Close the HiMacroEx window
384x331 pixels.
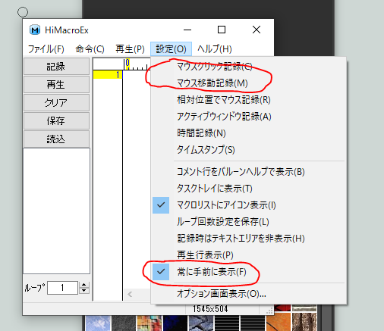pyautogui.click(x=257, y=30)
